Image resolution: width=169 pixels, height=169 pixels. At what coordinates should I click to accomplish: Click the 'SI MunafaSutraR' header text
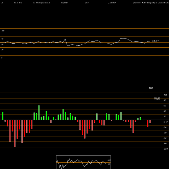pyautogui.click(x=42, y=3)
